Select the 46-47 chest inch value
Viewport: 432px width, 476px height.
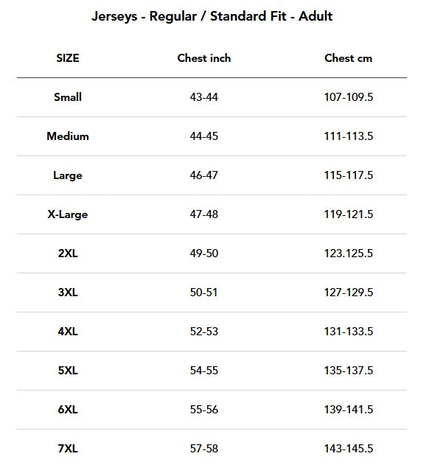tap(204, 175)
